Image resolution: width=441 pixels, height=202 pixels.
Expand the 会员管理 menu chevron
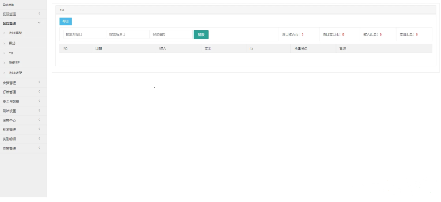pyautogui.click(x=39, y=82)
